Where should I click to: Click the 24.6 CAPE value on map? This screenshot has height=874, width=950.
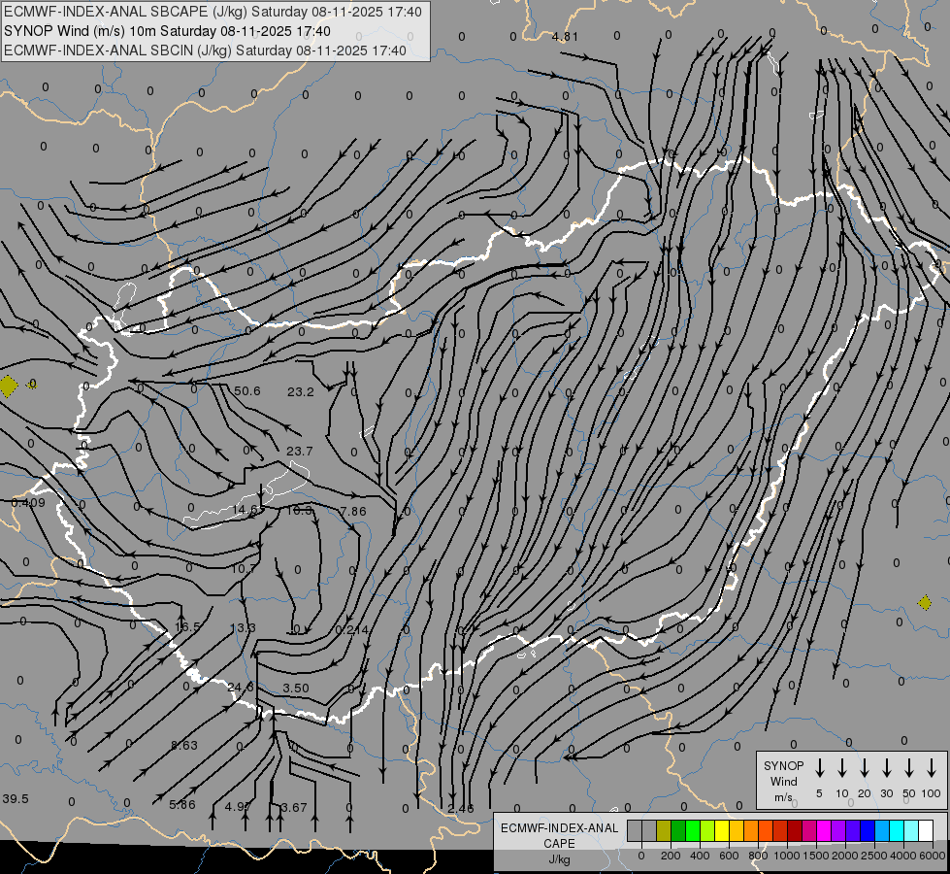point(241,688)
